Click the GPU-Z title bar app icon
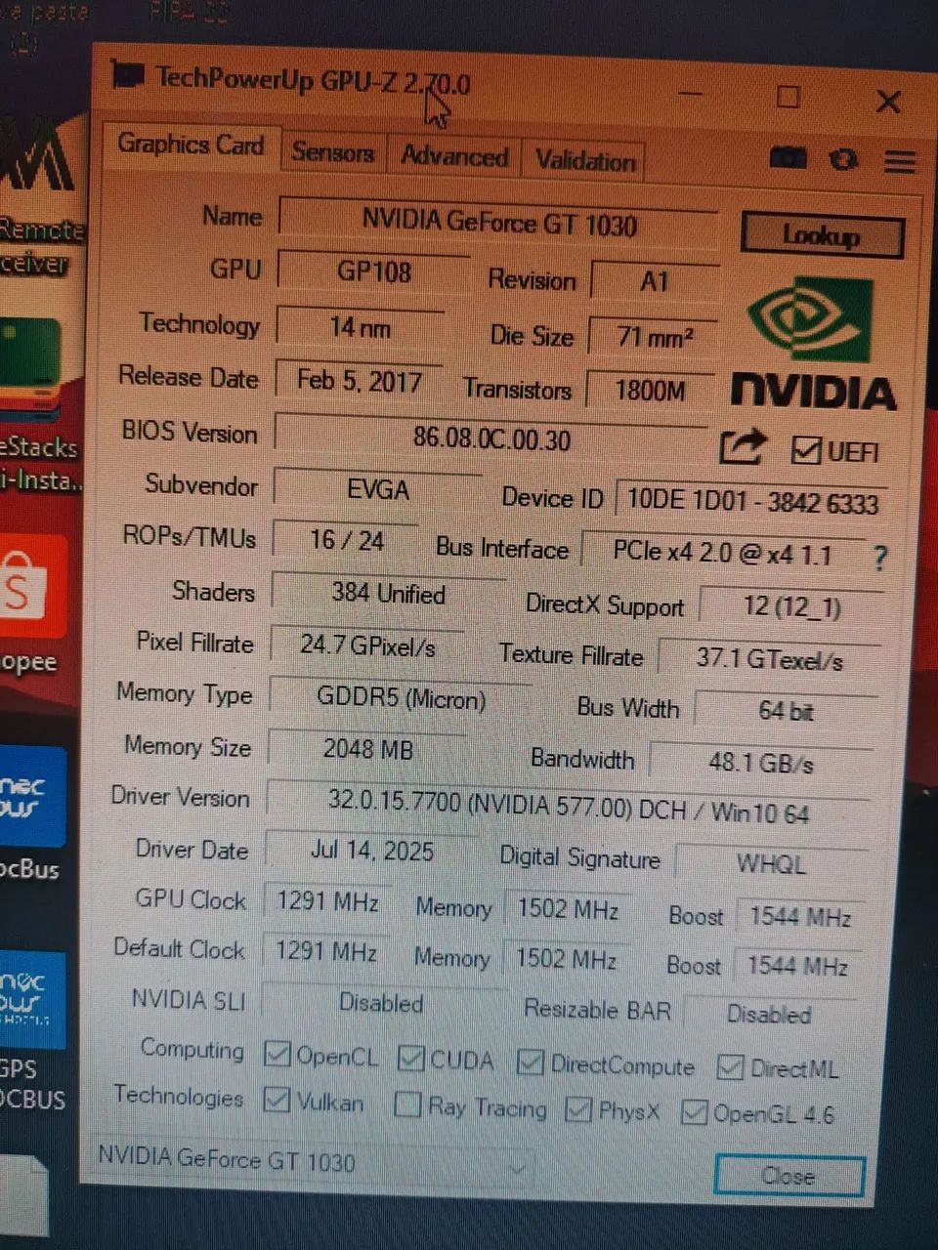This screenshot has height=1250, width=938. [x=128, y=74]
